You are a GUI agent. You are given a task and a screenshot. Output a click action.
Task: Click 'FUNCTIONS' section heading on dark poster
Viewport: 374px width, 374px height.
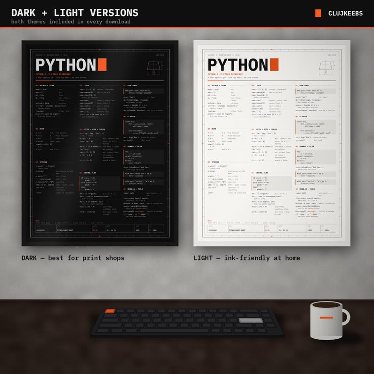coord(132,85)
